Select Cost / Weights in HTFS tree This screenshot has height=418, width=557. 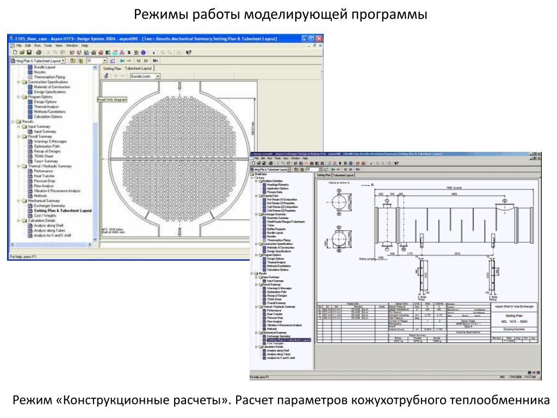point(45,216)
